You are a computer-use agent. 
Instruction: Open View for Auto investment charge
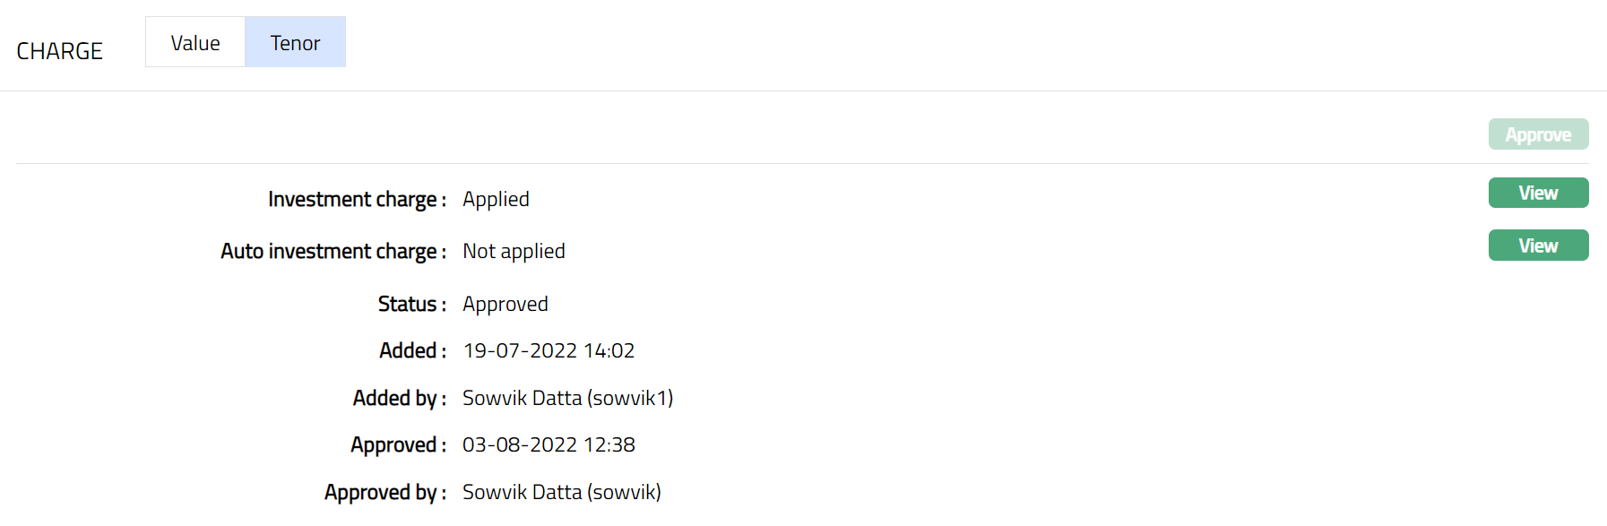coord(1538,246)
